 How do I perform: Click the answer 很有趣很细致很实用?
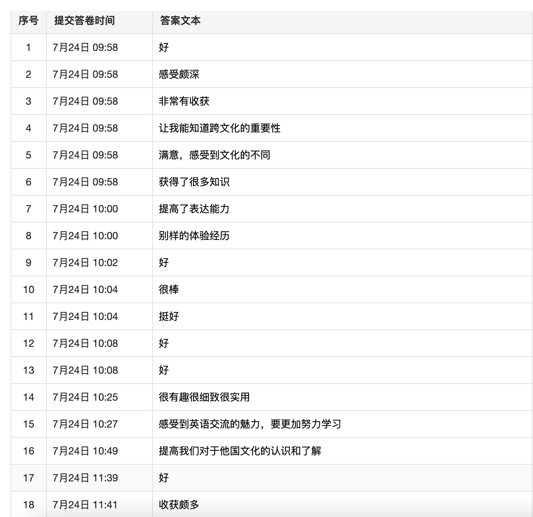[204, 397]
